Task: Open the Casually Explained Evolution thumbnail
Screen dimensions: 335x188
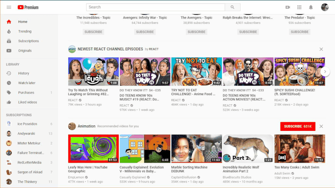Action: tap(145, 149)
